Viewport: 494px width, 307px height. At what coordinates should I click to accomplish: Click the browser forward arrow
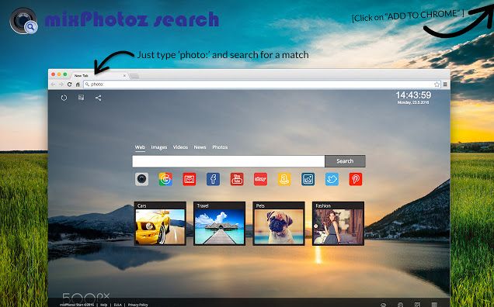(61, 85)
